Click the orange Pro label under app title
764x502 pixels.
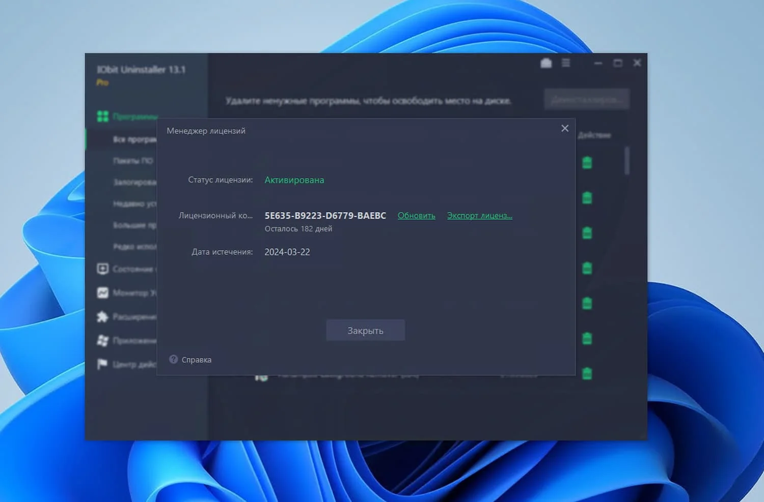(x=102, y=82)
